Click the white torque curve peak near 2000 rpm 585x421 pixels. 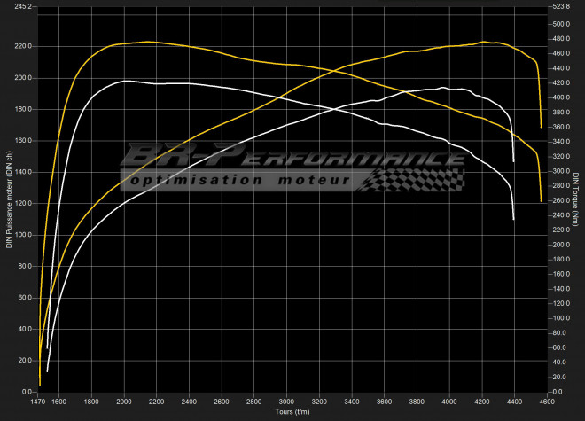(x=126, y=81)
